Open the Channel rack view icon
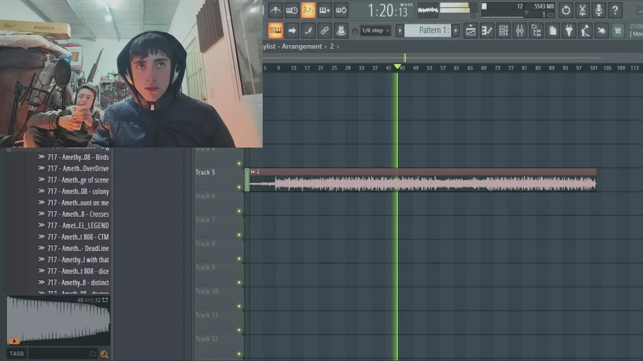Image resolution: width=643 pixels, height=361 pixels. [x=503, y=31]
